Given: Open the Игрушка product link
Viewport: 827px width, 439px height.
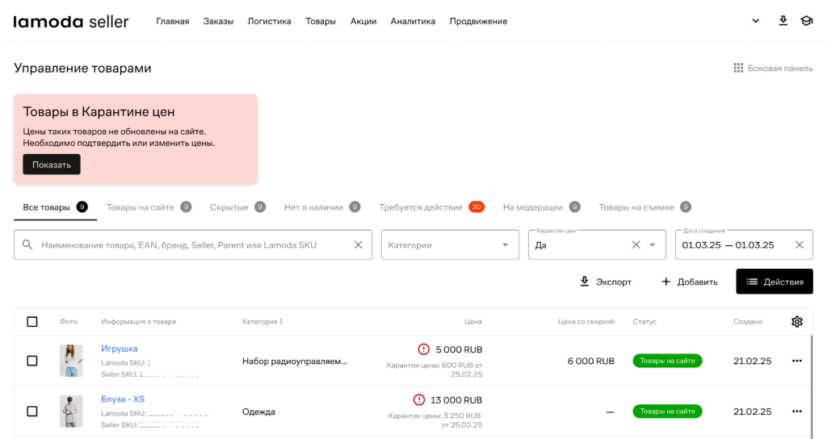Looking at the screenshot, I should pyautogui.click(x=119, y=349).
